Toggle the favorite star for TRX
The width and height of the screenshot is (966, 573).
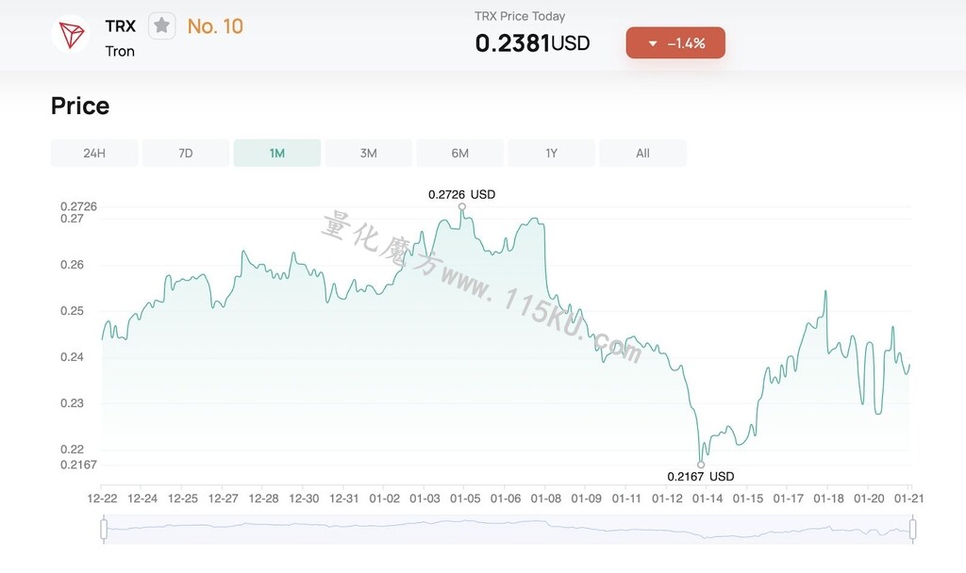[162, 25]
